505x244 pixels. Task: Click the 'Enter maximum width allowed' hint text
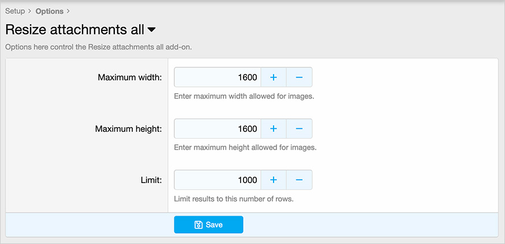[244, 96]
